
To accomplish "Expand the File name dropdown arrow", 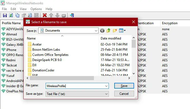I will (106, 86).
